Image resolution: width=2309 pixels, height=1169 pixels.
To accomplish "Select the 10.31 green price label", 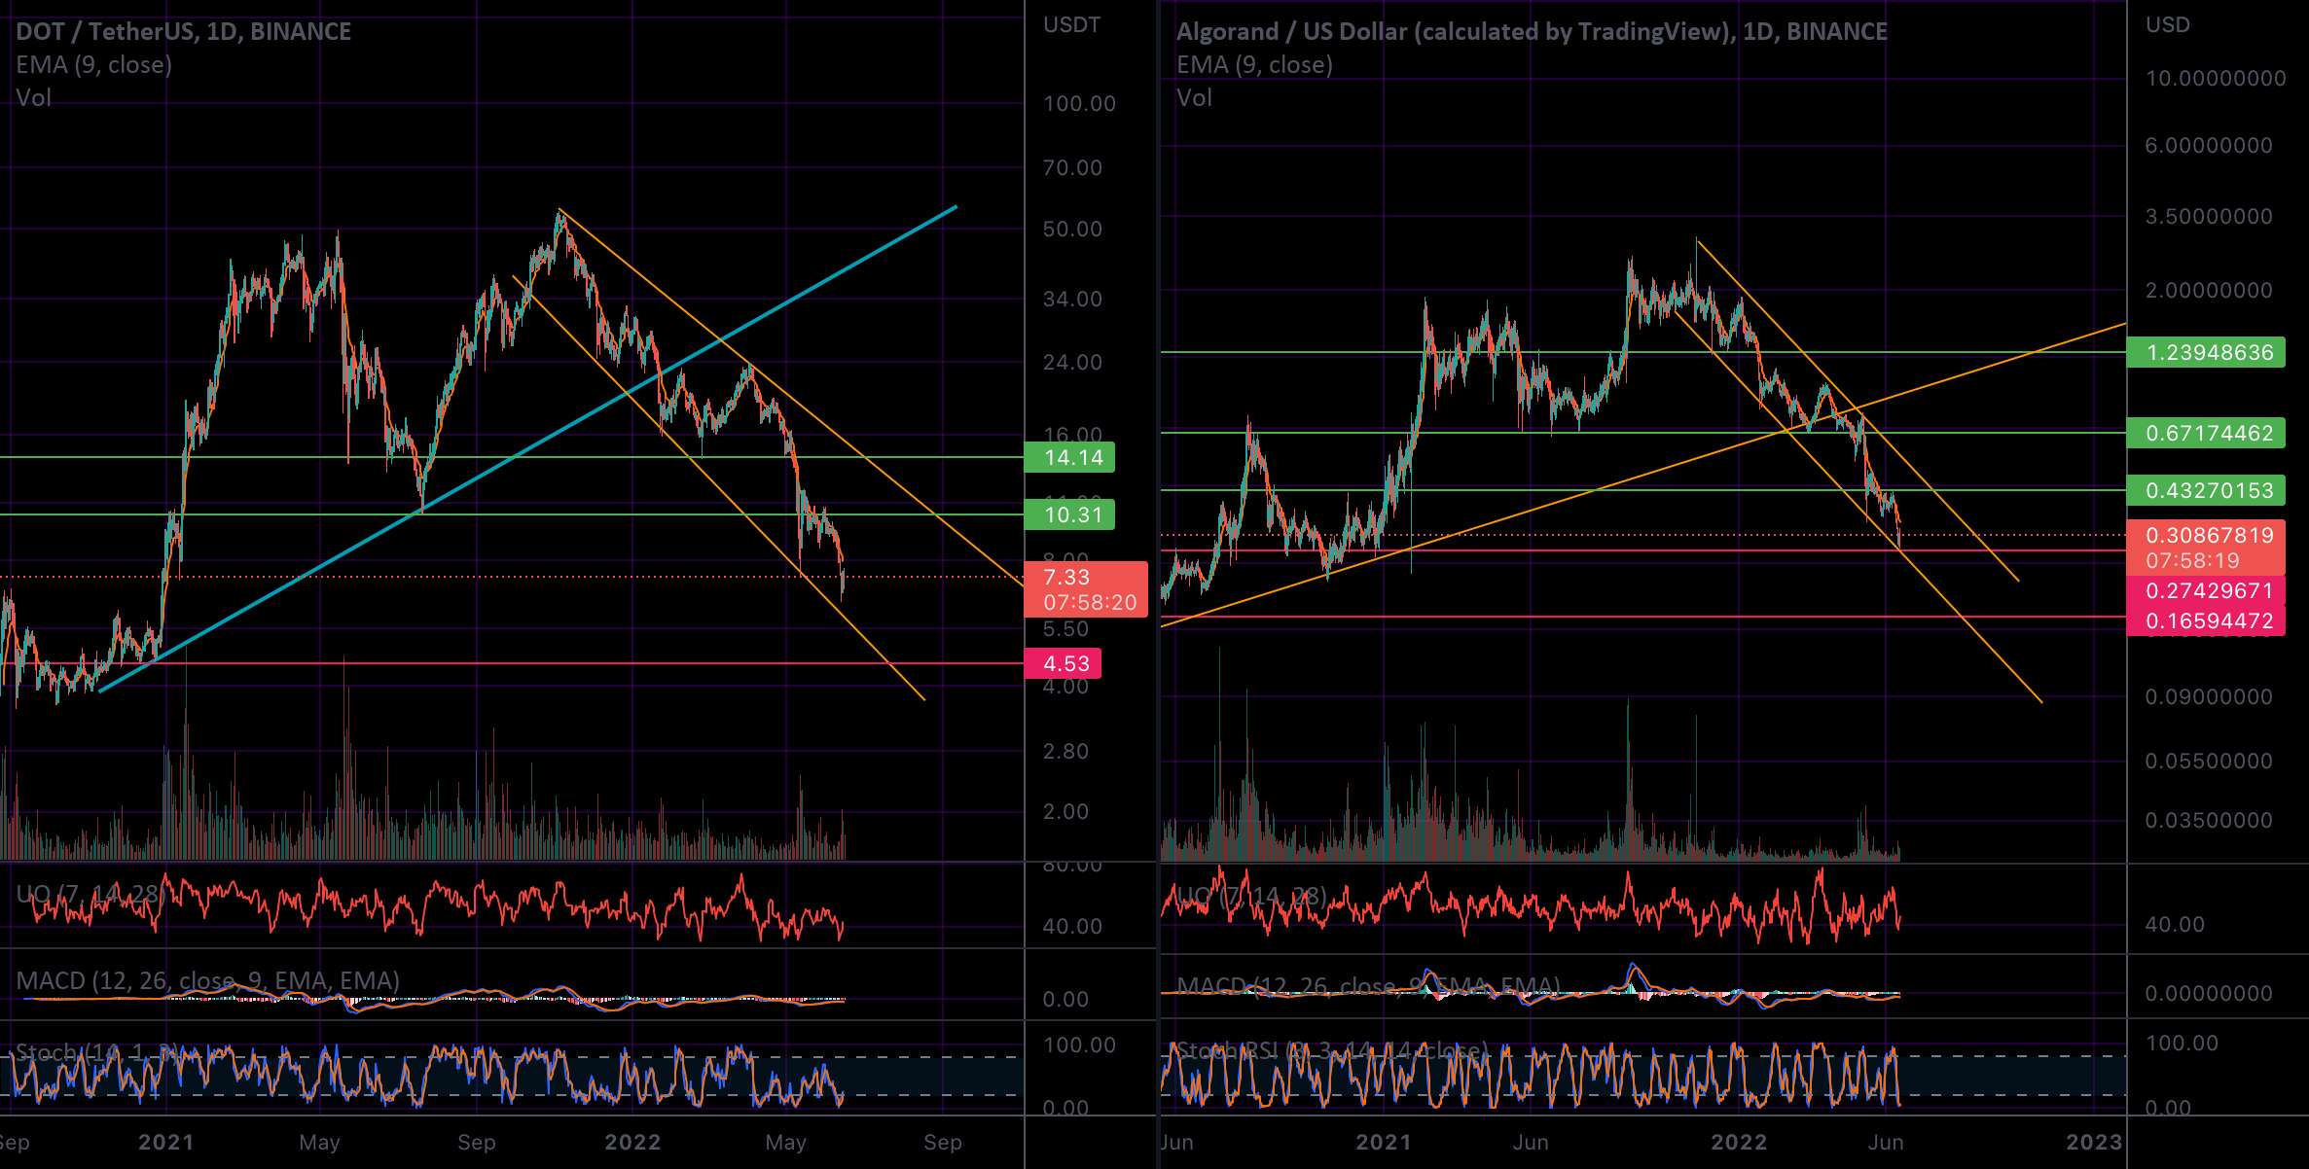I will pos(1070,514).
